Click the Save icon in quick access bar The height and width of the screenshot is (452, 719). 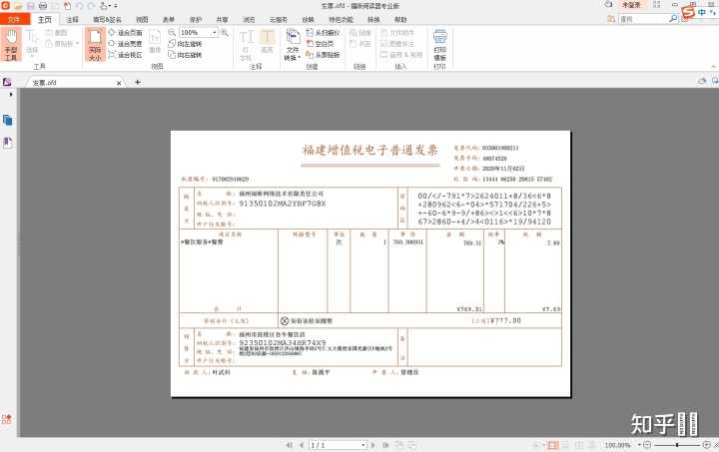pos(31,6)
